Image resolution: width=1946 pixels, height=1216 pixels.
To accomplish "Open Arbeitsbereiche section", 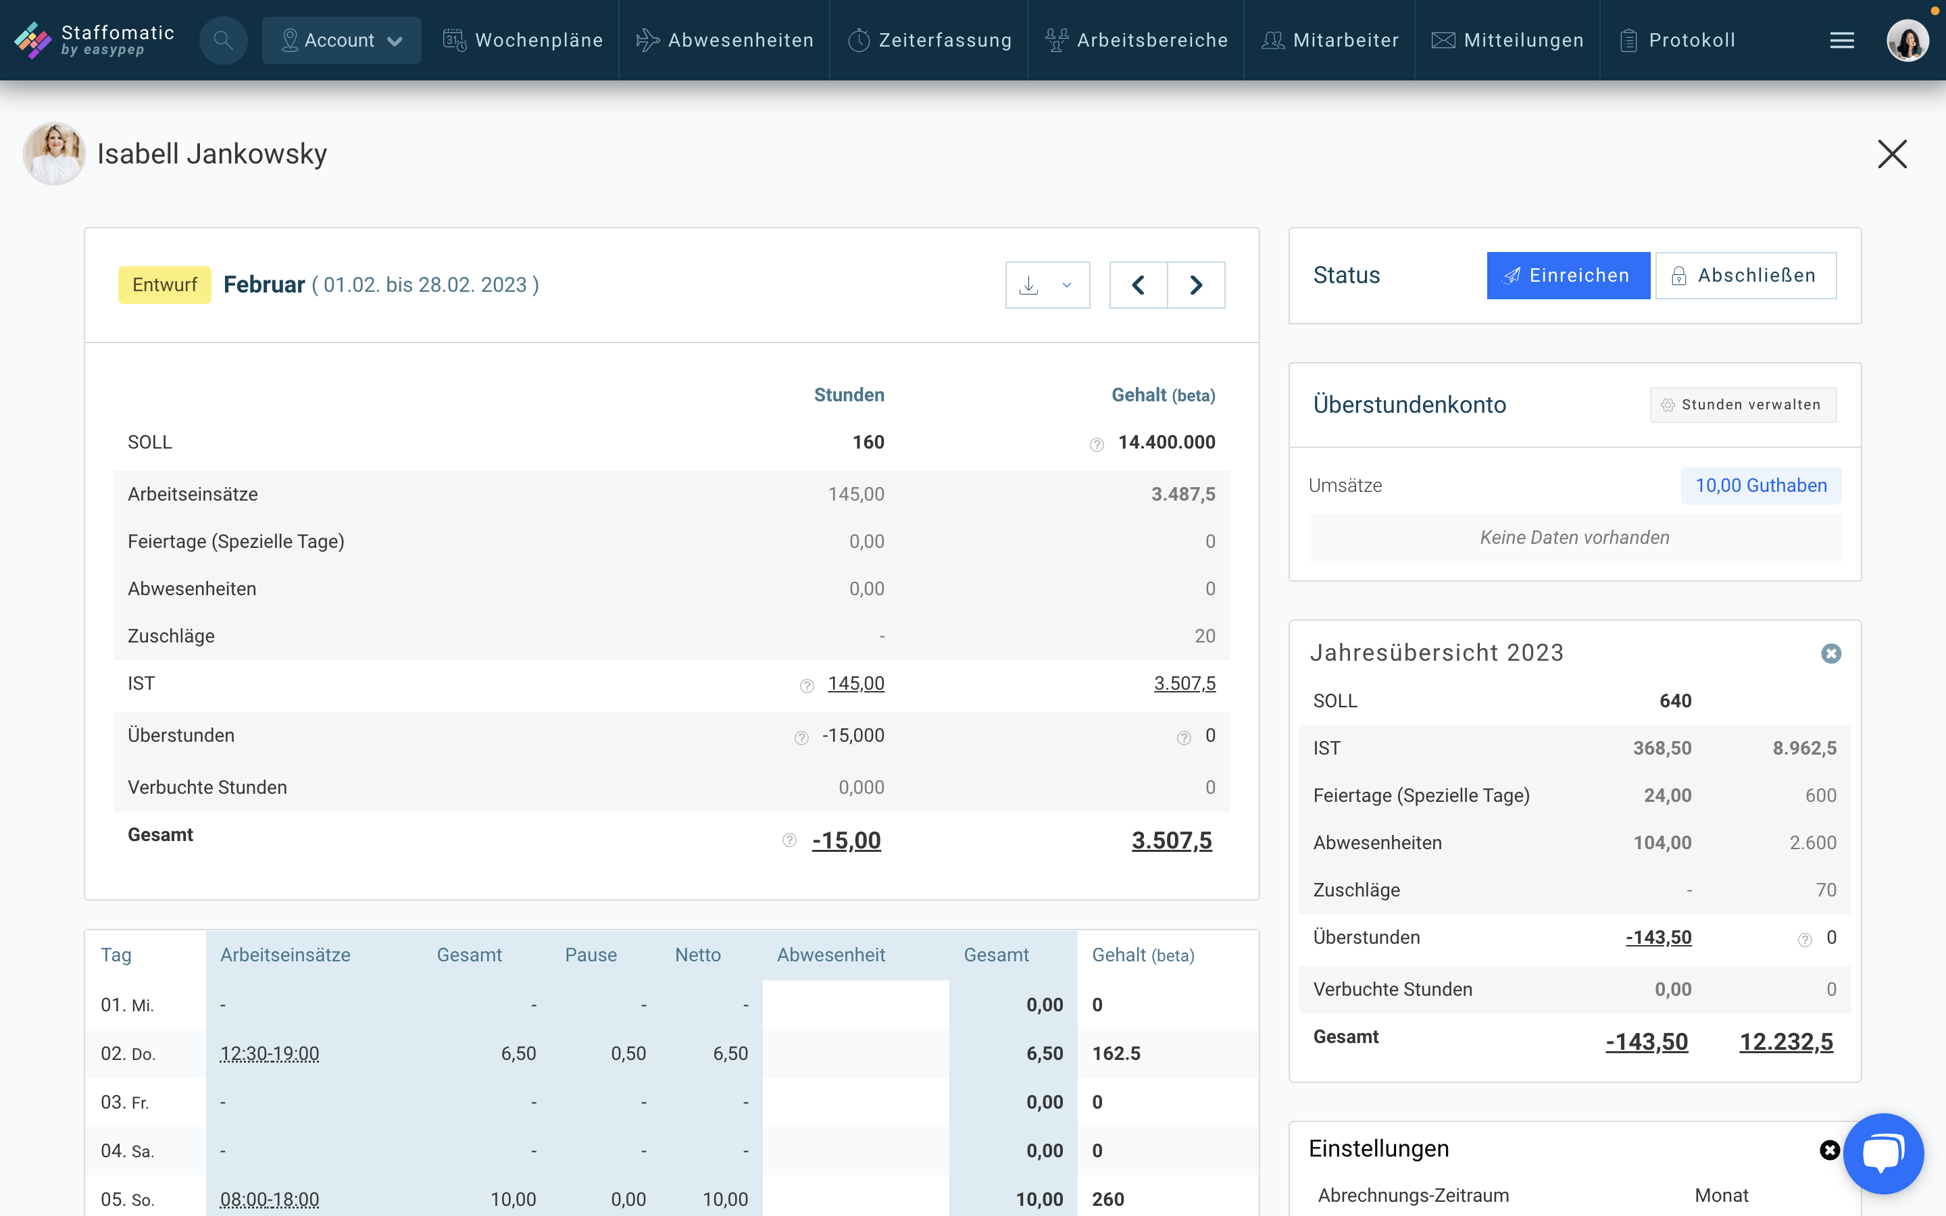I will (1137, 41).
